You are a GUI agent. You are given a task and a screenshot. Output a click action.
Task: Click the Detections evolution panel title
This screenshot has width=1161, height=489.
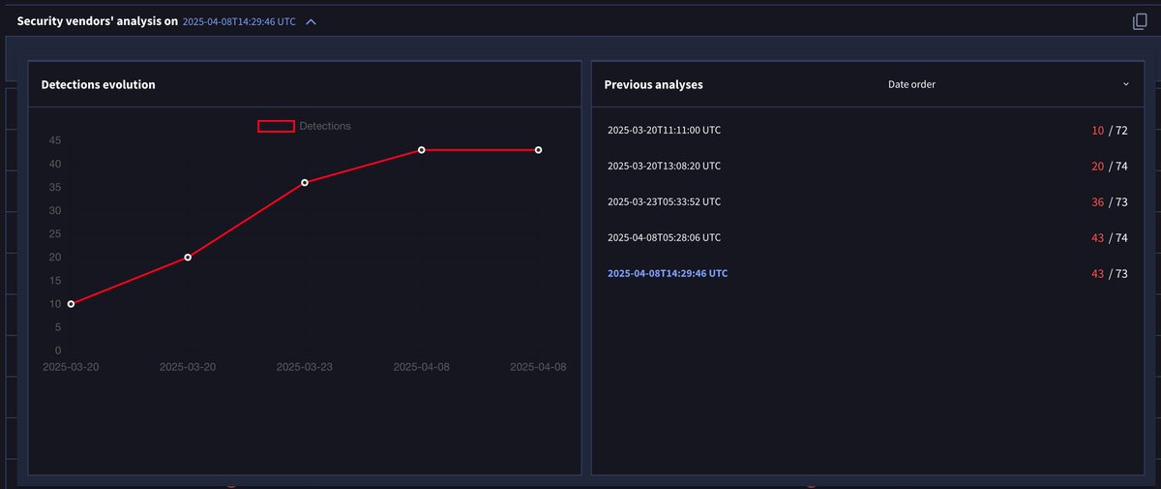click(x=98, y=84)
